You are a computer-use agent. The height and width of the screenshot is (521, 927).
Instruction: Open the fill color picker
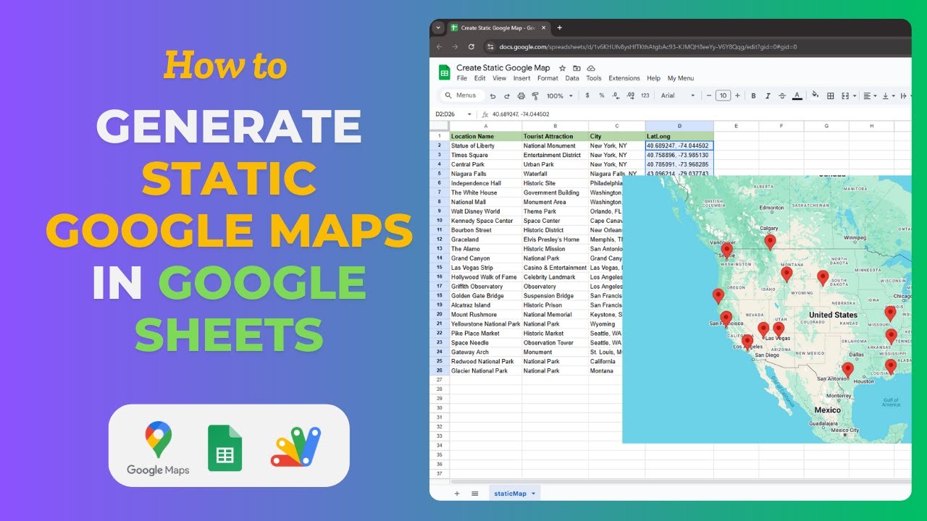tap(815, 96)
